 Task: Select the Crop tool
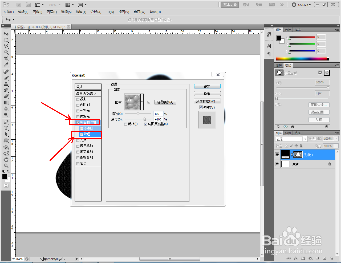point(6,58)
